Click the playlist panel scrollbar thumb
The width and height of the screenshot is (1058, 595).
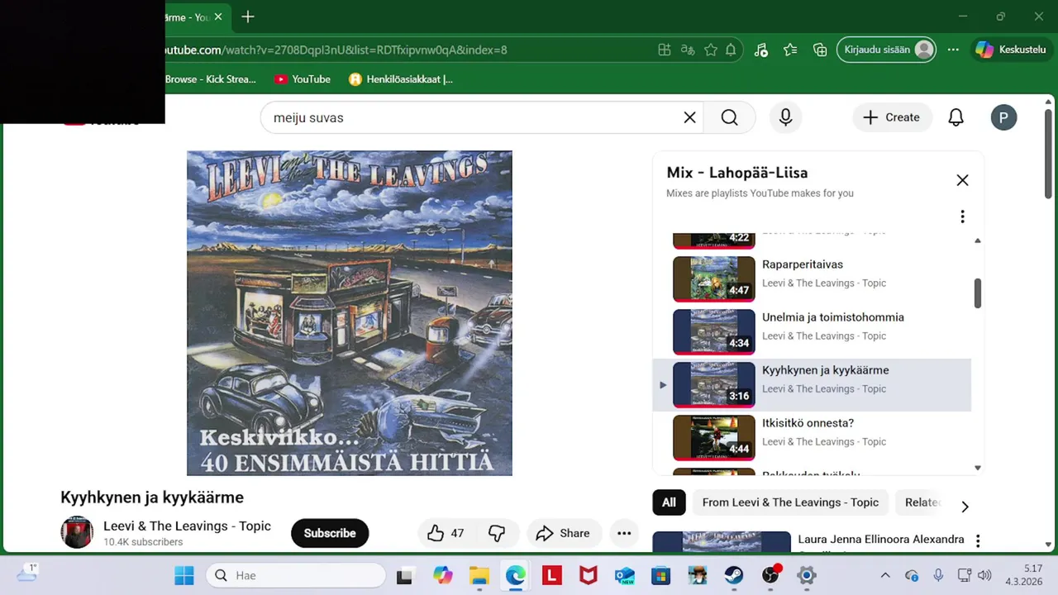977,293
